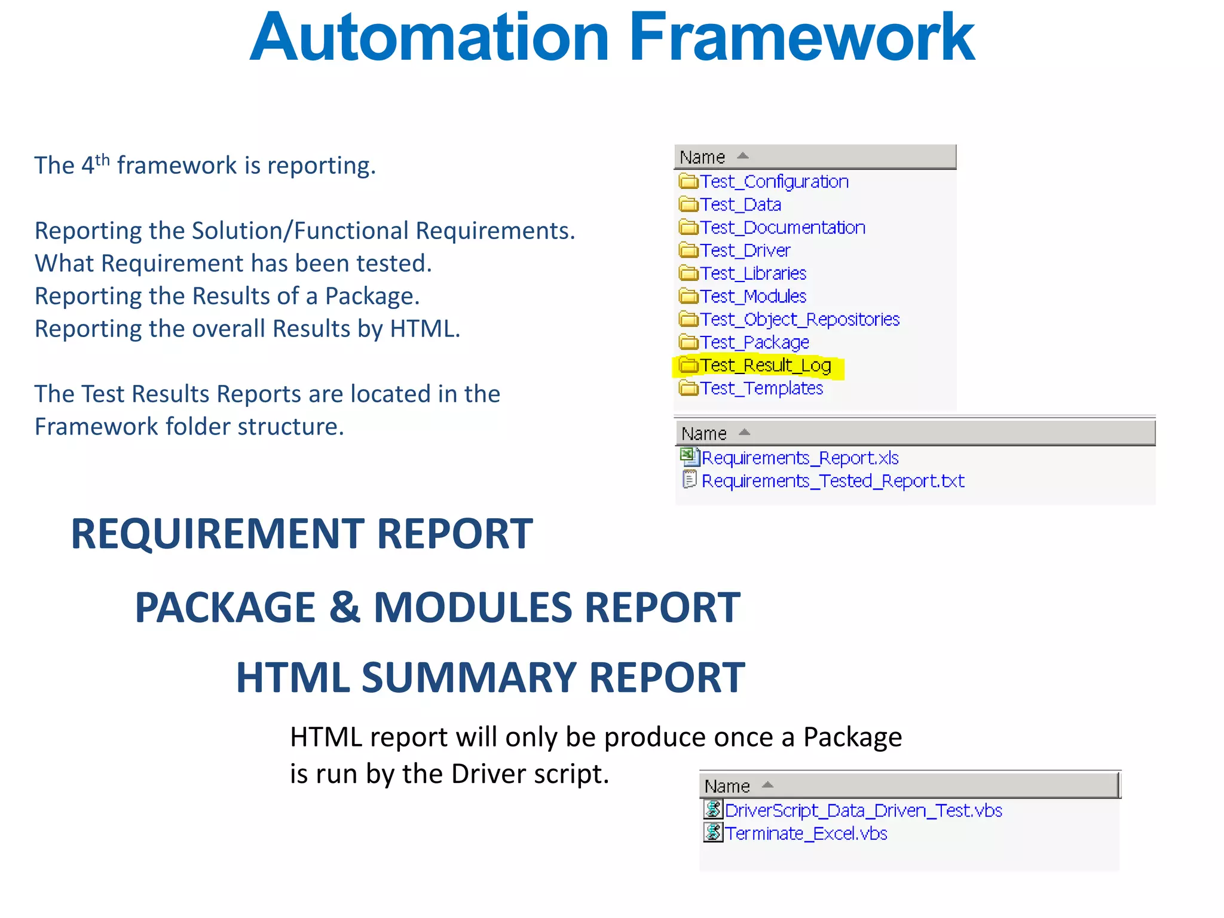
Task: Click the Excel icon of Requirements_Report.xls
Action: point(690,457)
